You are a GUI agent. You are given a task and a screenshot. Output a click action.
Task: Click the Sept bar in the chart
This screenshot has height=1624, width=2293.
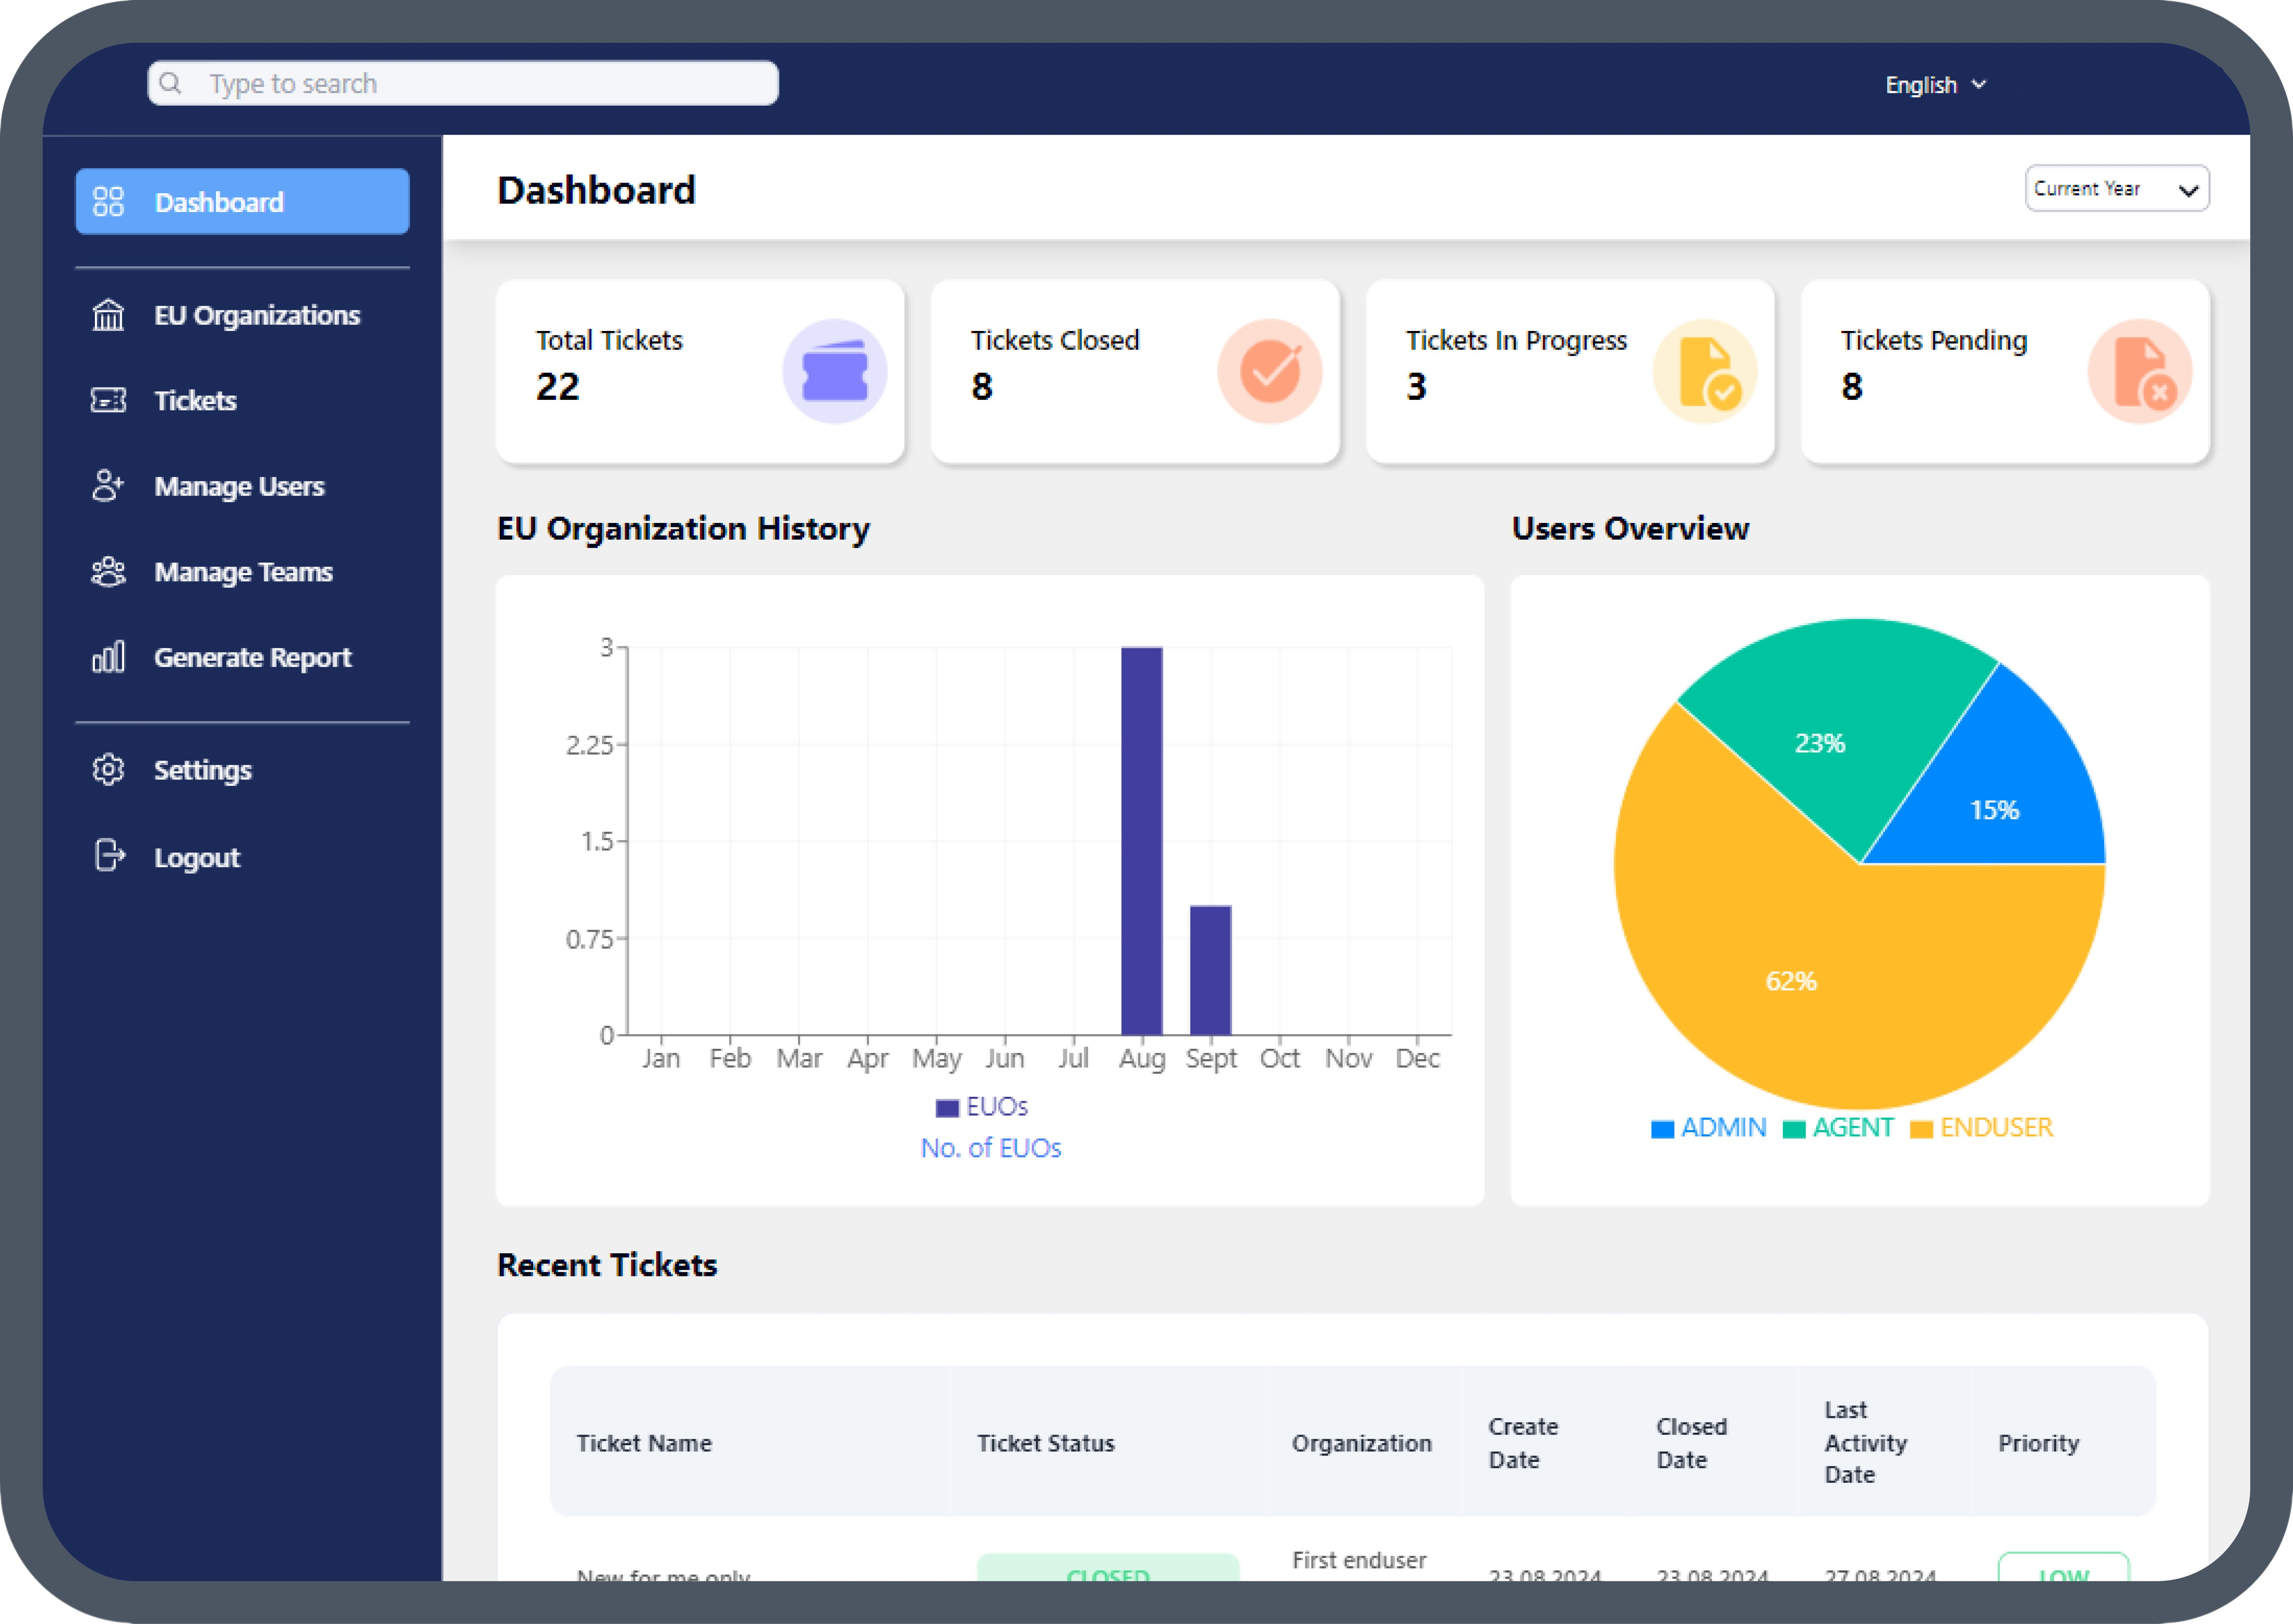coord(1211,970)
